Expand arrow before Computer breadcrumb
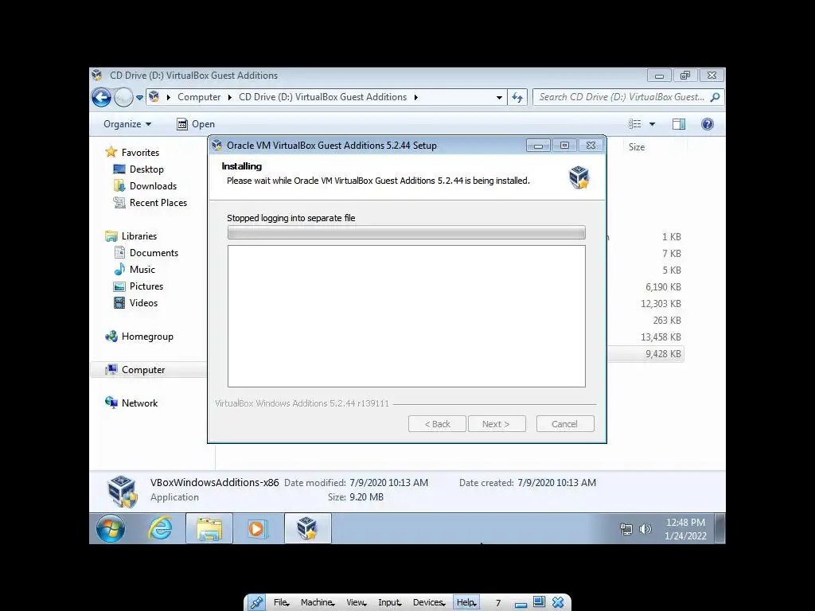This screenshot has height=611, width=815. [169, 97]
